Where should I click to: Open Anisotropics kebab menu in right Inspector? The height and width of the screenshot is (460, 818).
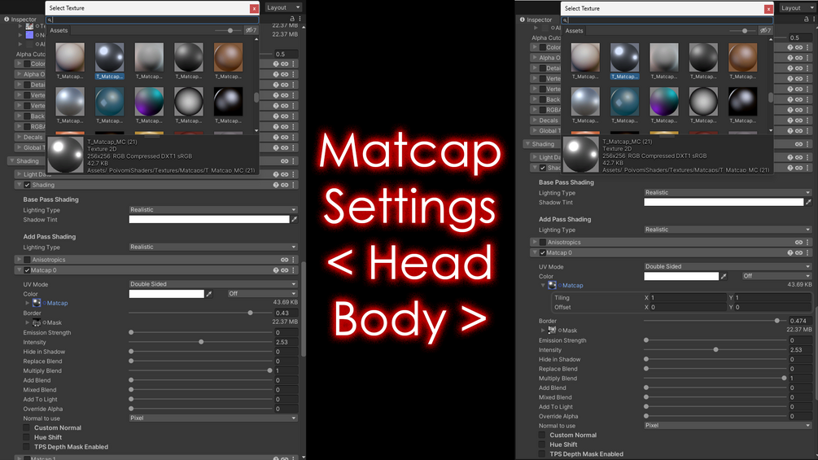[807, 242]
